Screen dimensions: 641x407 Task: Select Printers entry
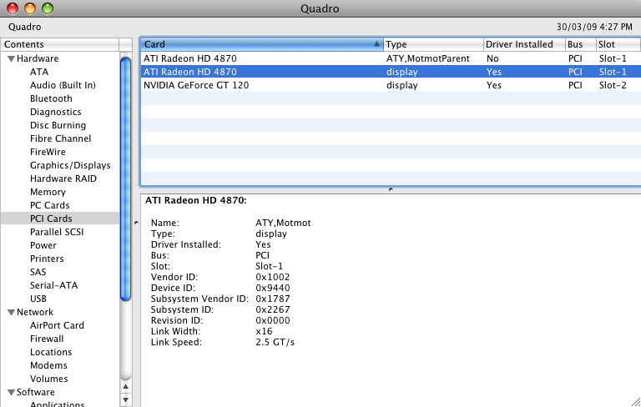coord(47,259)
